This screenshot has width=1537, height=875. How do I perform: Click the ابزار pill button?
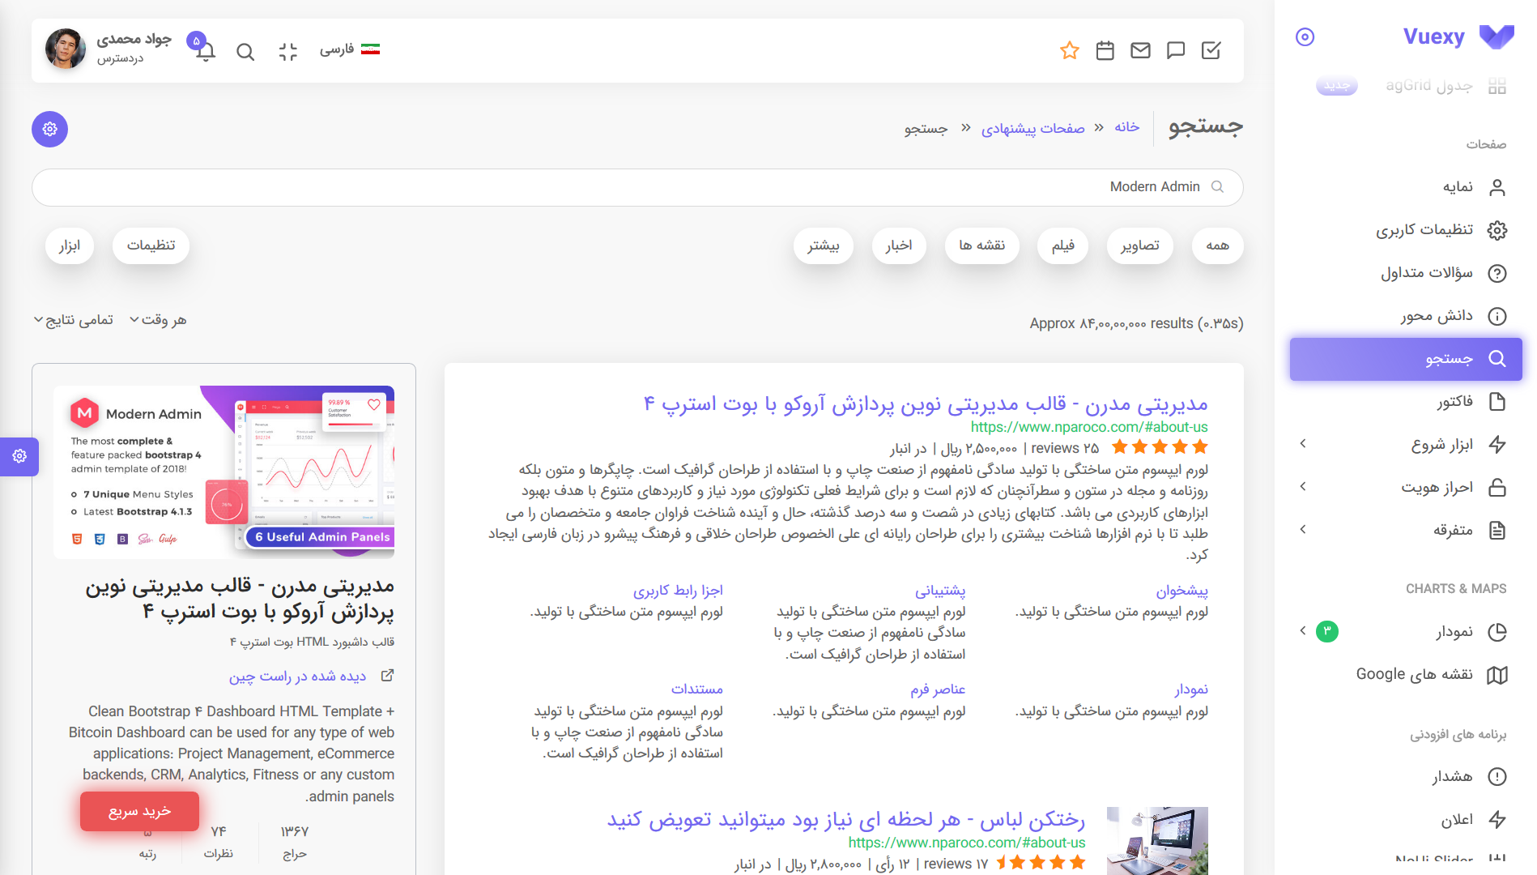pyautogui.click(x=70, y=245)
